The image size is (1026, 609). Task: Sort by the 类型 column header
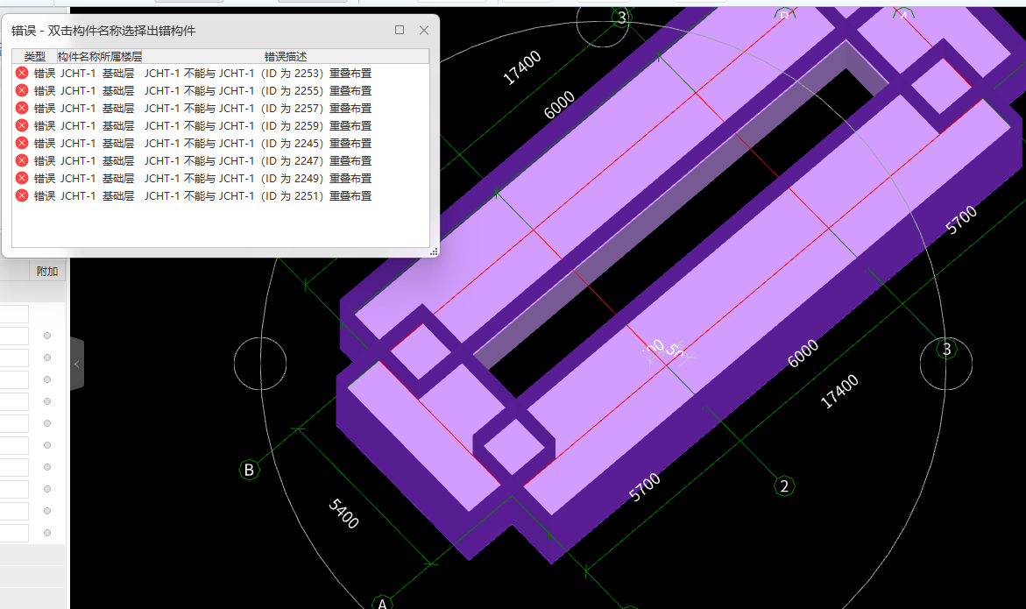coord(35,57)
